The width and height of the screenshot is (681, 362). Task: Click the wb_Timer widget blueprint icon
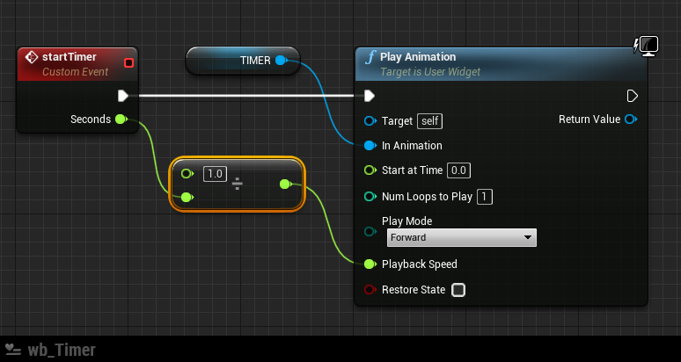click(13, 349)
